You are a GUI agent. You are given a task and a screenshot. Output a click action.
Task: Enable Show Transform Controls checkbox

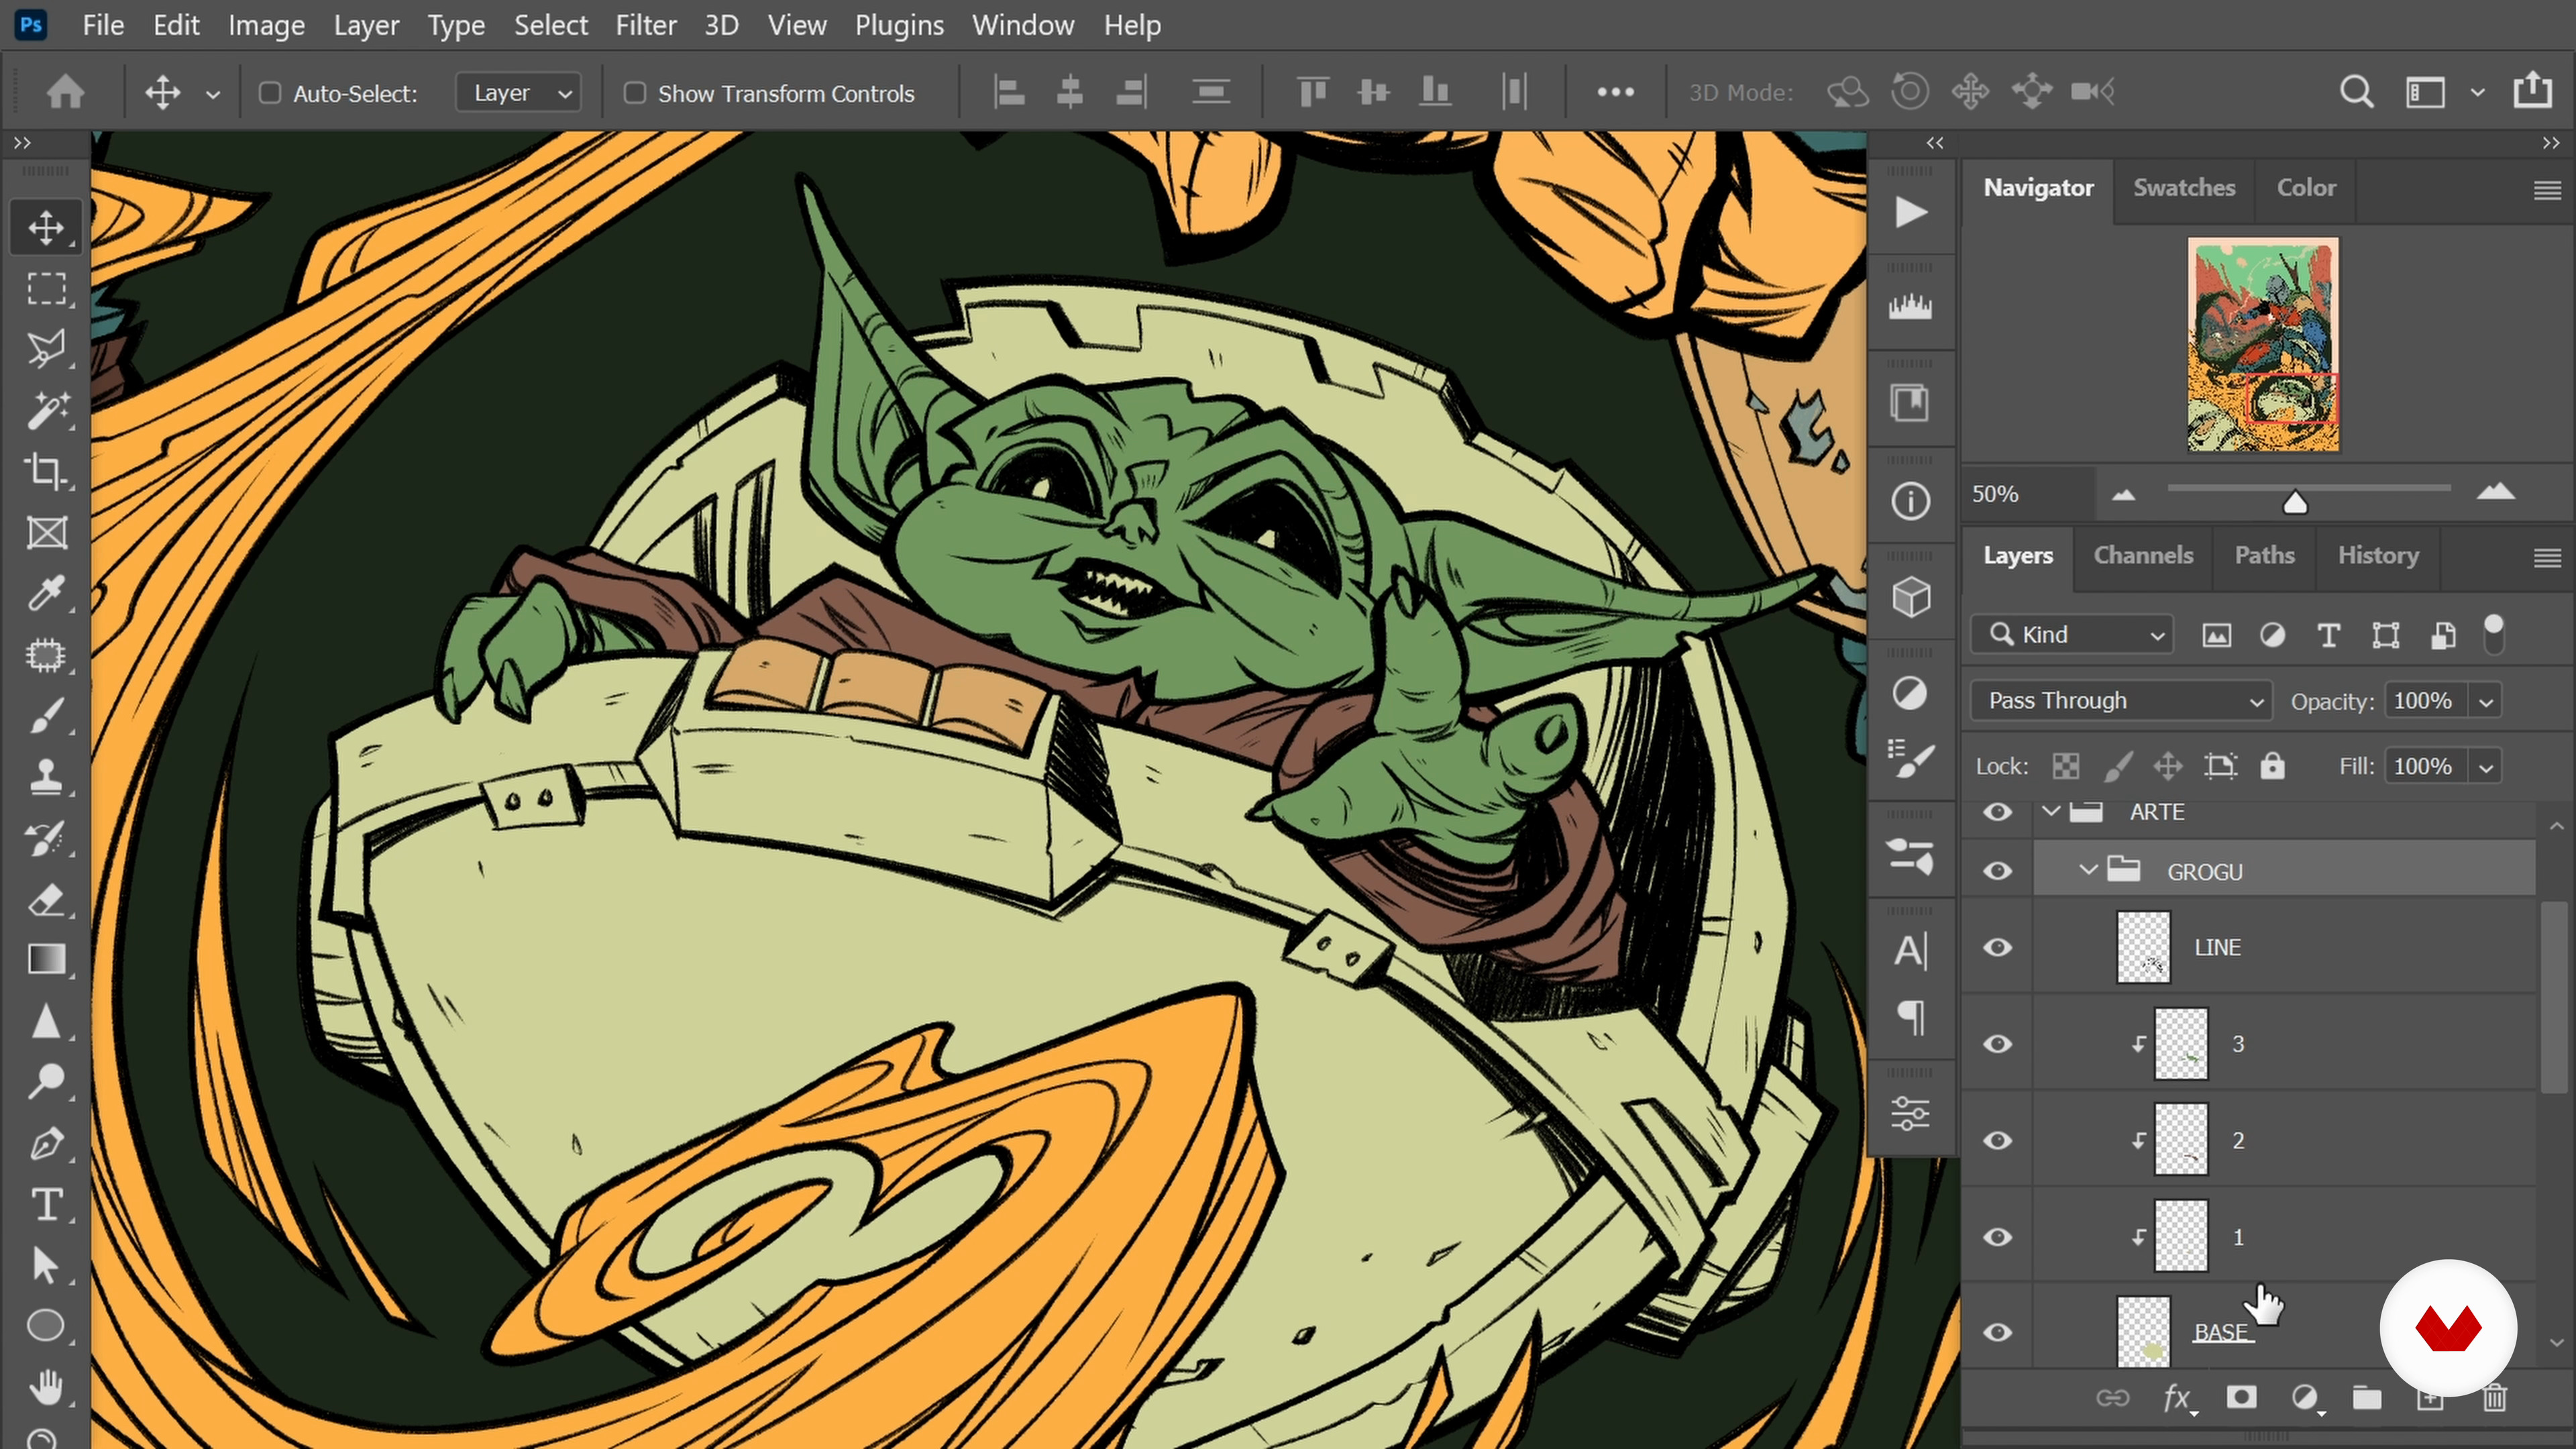(x=635, y=93)
